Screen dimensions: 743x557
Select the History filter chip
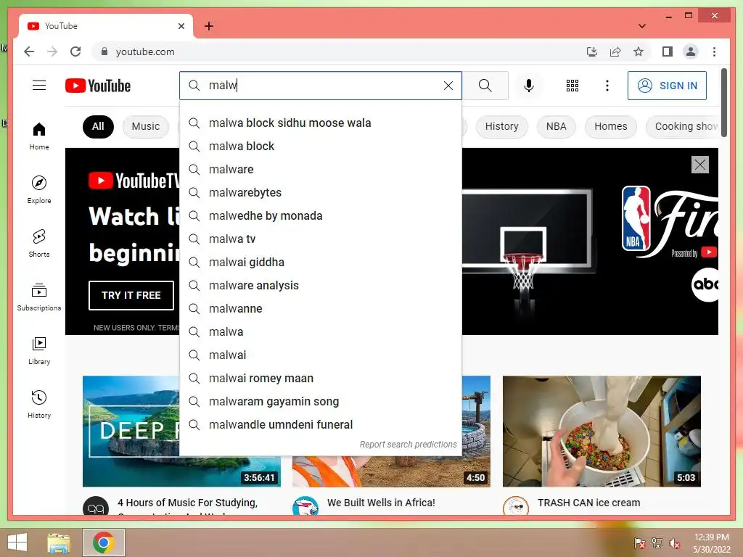(x=501, y=126)
